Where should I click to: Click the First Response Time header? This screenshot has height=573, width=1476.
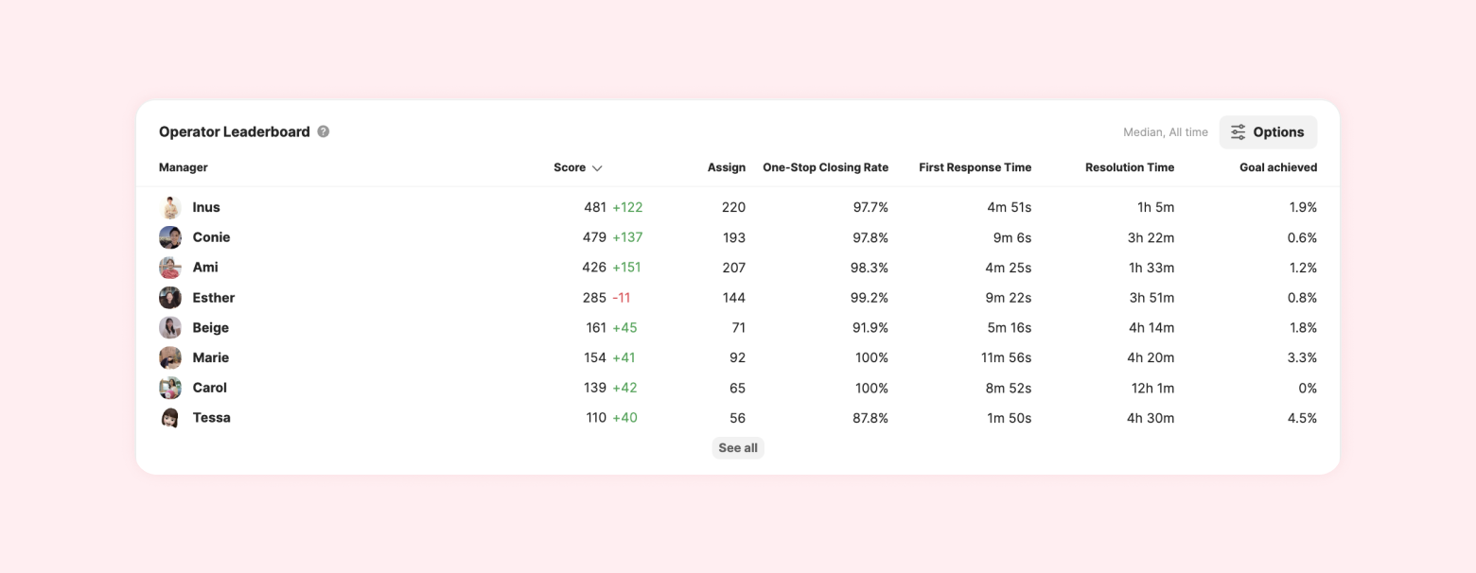click(x=975, y=167)
